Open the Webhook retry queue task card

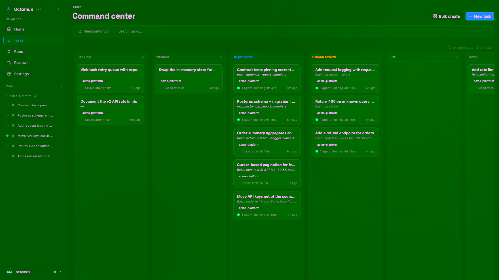pos(111,79)
